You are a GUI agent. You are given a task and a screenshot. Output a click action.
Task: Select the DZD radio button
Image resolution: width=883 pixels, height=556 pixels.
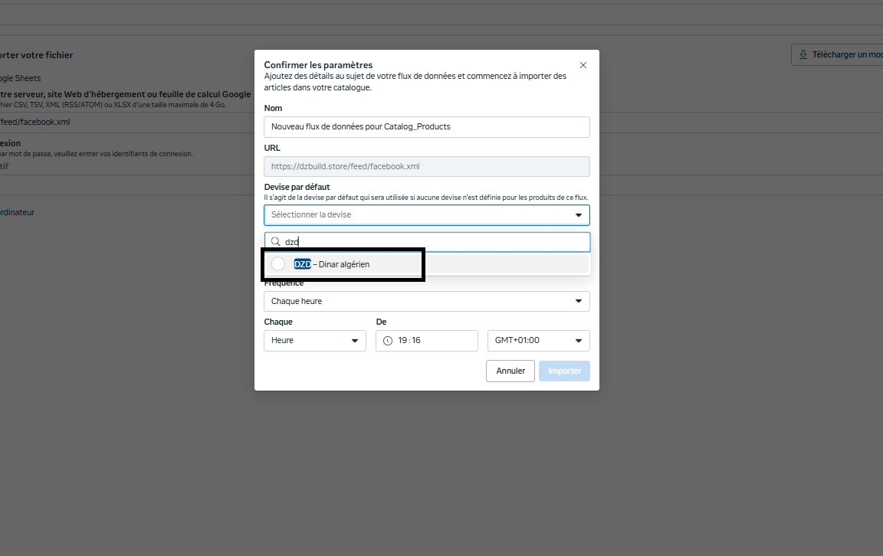pos(278,264)
